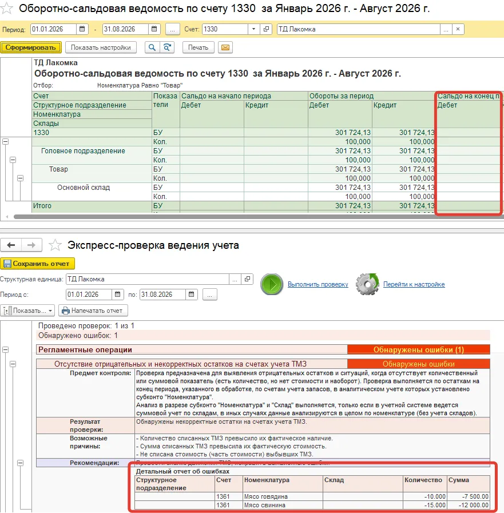Screen dimensions: 504x513
Task: Collapse Регламентные операции section
Action: click(x=5, y=350)
